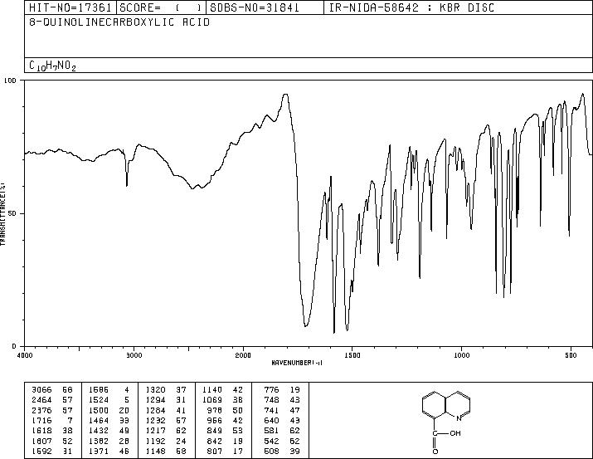Click the peak table value 1432
The width and height of the screenshot is (593, 459).
[x=99, y=431]
